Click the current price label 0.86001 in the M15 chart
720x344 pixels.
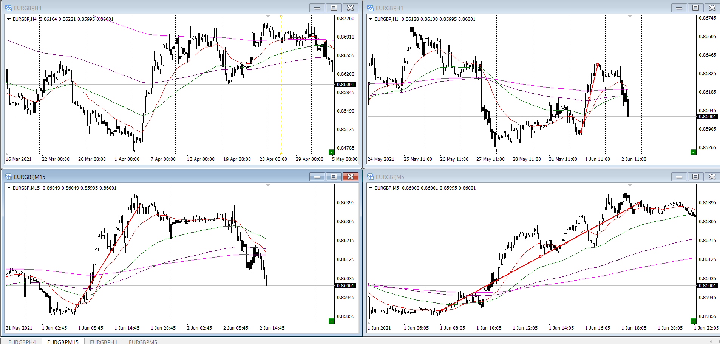(x=346, y=285)
